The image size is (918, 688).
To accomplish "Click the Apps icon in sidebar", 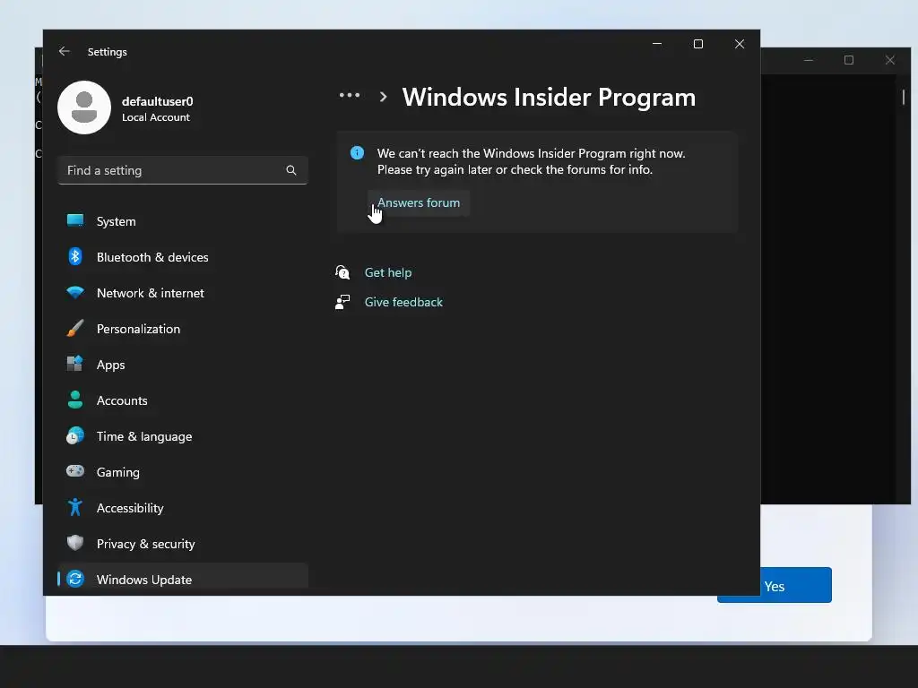I will (75, 364).
